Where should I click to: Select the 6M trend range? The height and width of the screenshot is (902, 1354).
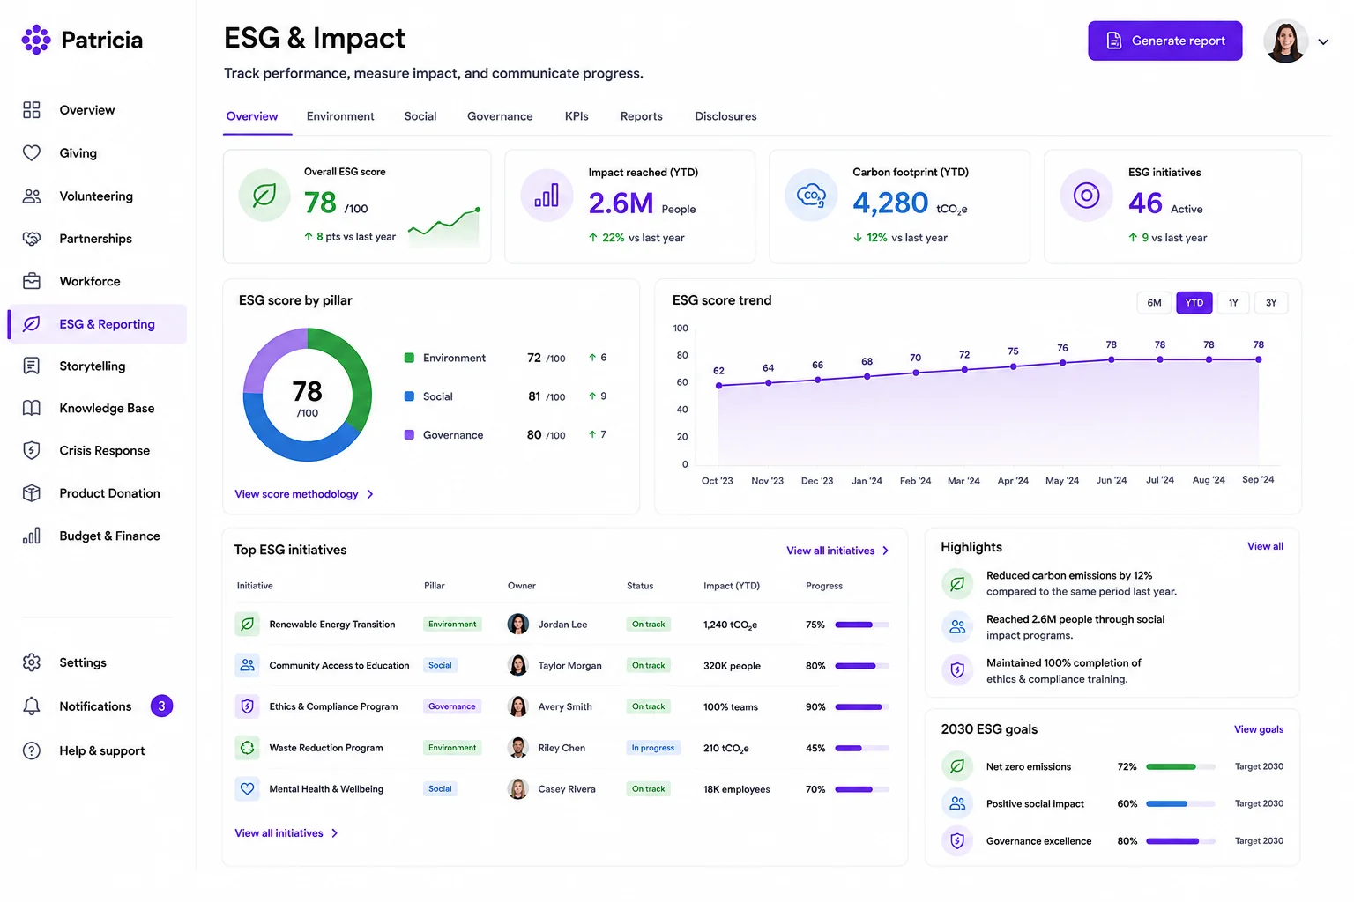(x=1155, y=303)
